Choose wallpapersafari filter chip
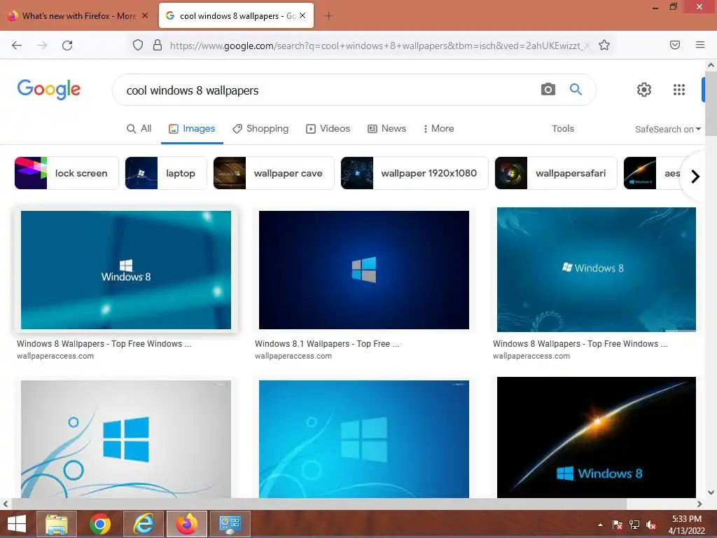The height and width of the screenshot is (538, 717). pos(556,173)
